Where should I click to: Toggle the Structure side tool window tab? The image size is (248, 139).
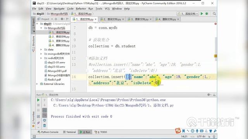[33, 44]
